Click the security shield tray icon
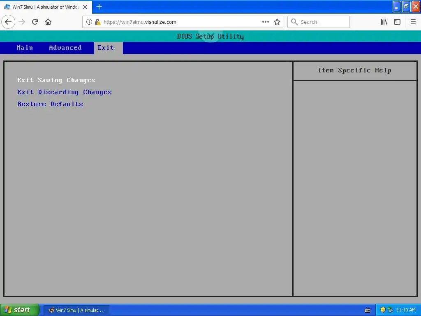This screenshot has width=421, height=316. [383, 310]
